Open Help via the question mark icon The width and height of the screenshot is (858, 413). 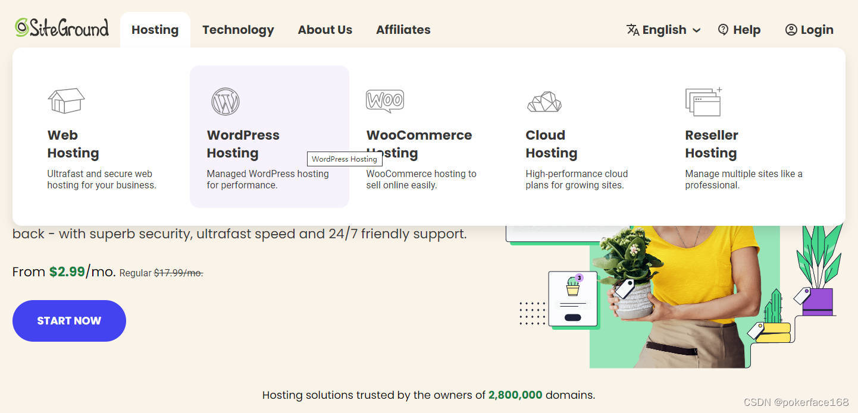(x=724, y=29)
